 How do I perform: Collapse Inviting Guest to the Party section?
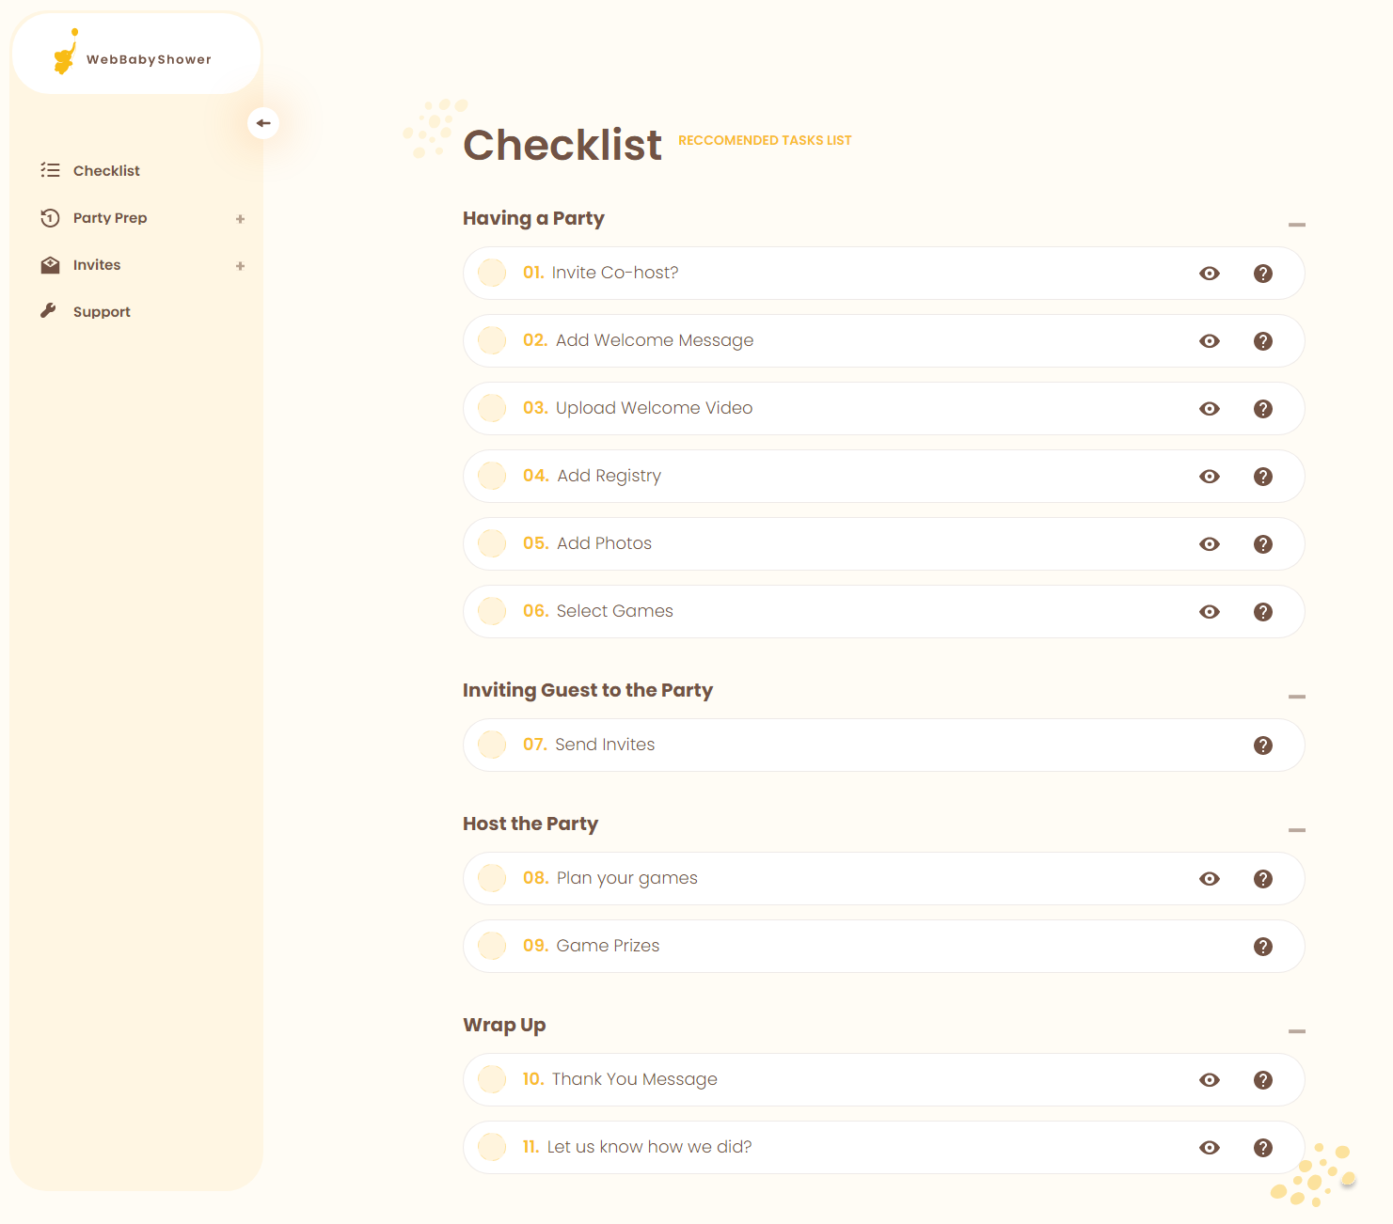(1297, 697)
